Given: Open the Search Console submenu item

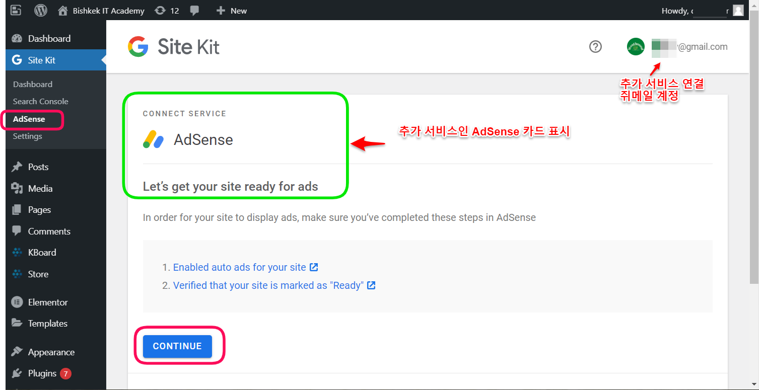Looking at the screenshot, I should [41, 102].
